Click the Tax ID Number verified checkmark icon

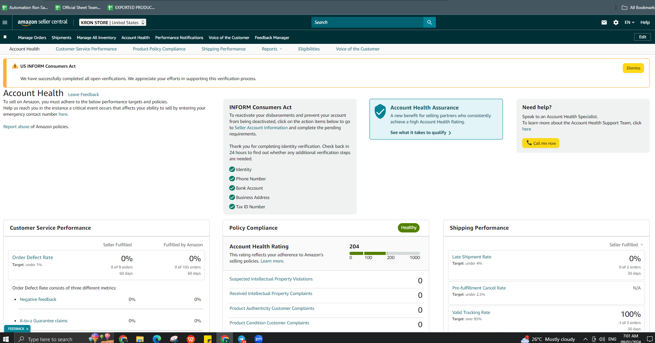coord(232,207)
